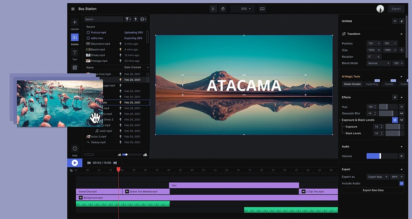Open the MP4 format dropdown

tap(397, 177)
